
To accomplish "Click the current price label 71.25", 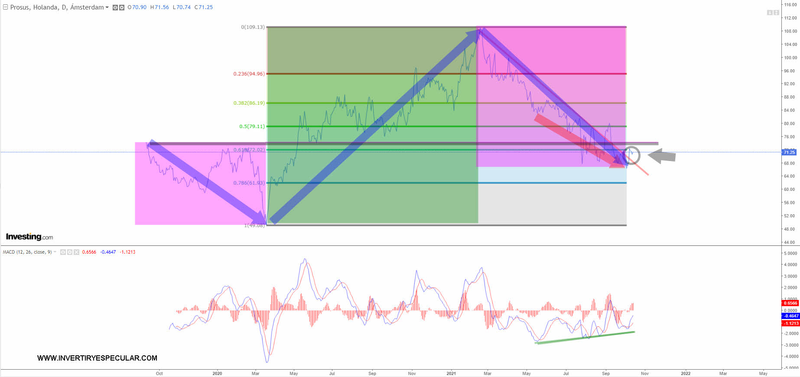I will pos(789,152).
